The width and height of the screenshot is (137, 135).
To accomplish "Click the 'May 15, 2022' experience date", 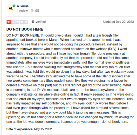I will pos(43,129).
